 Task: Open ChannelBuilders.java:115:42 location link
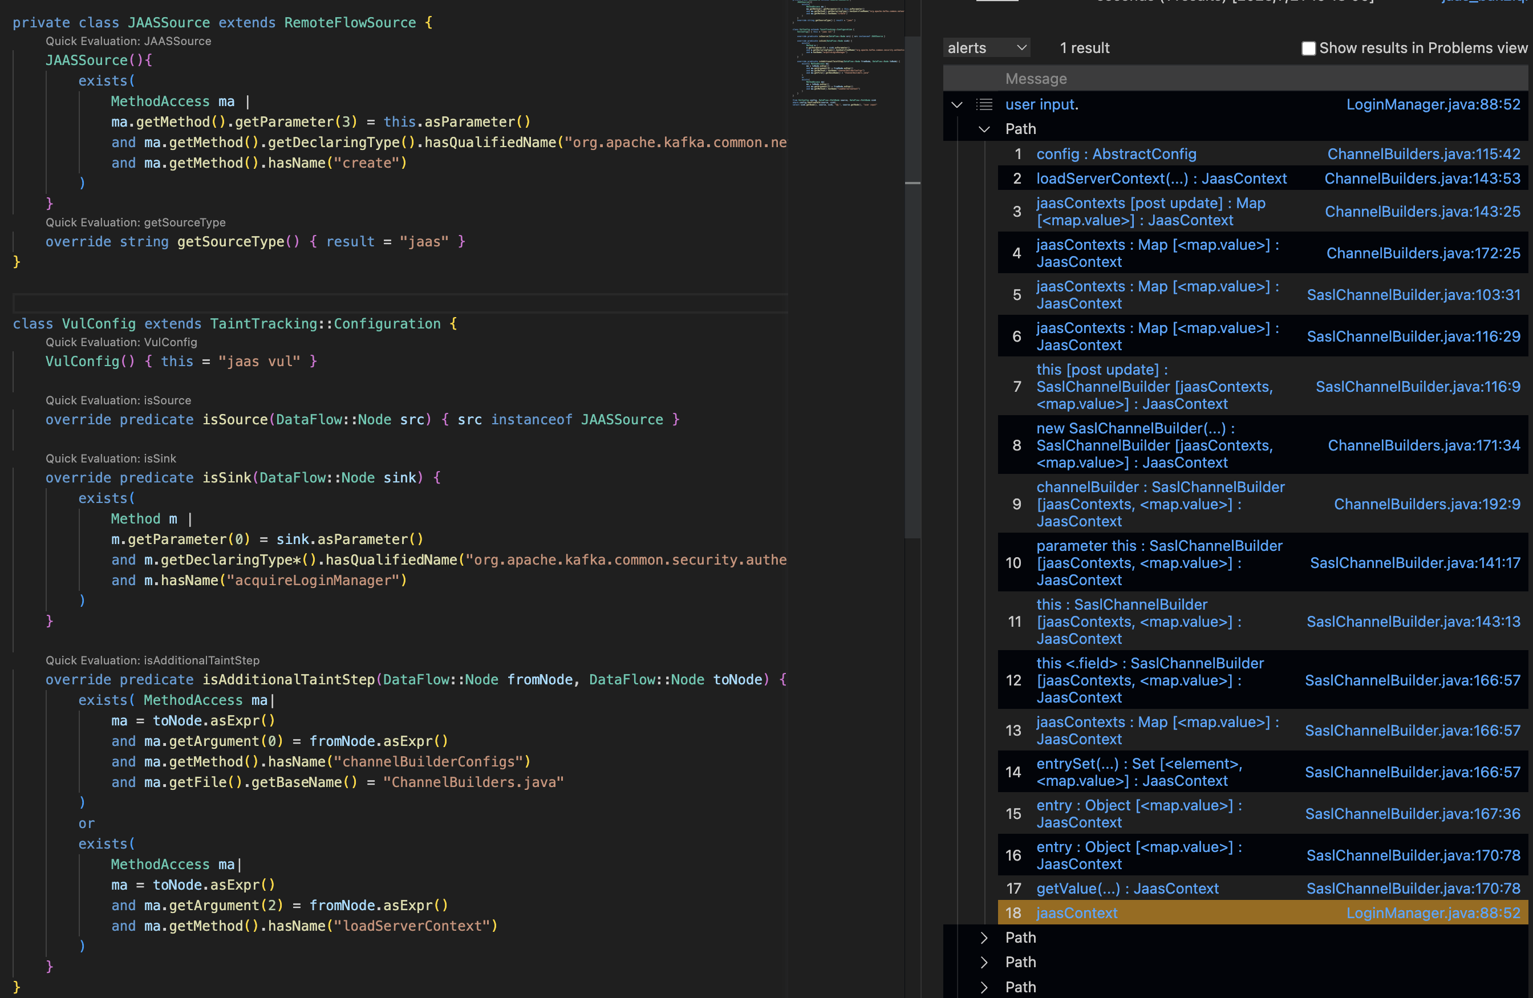click(1423, 154)
